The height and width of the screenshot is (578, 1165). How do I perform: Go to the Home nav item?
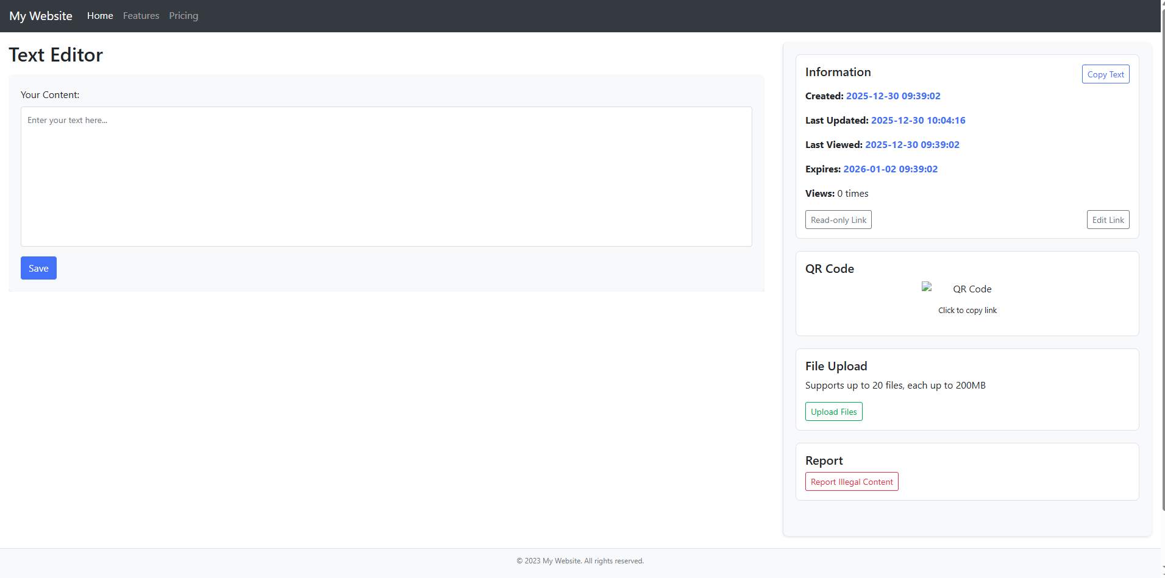point(100,16)
